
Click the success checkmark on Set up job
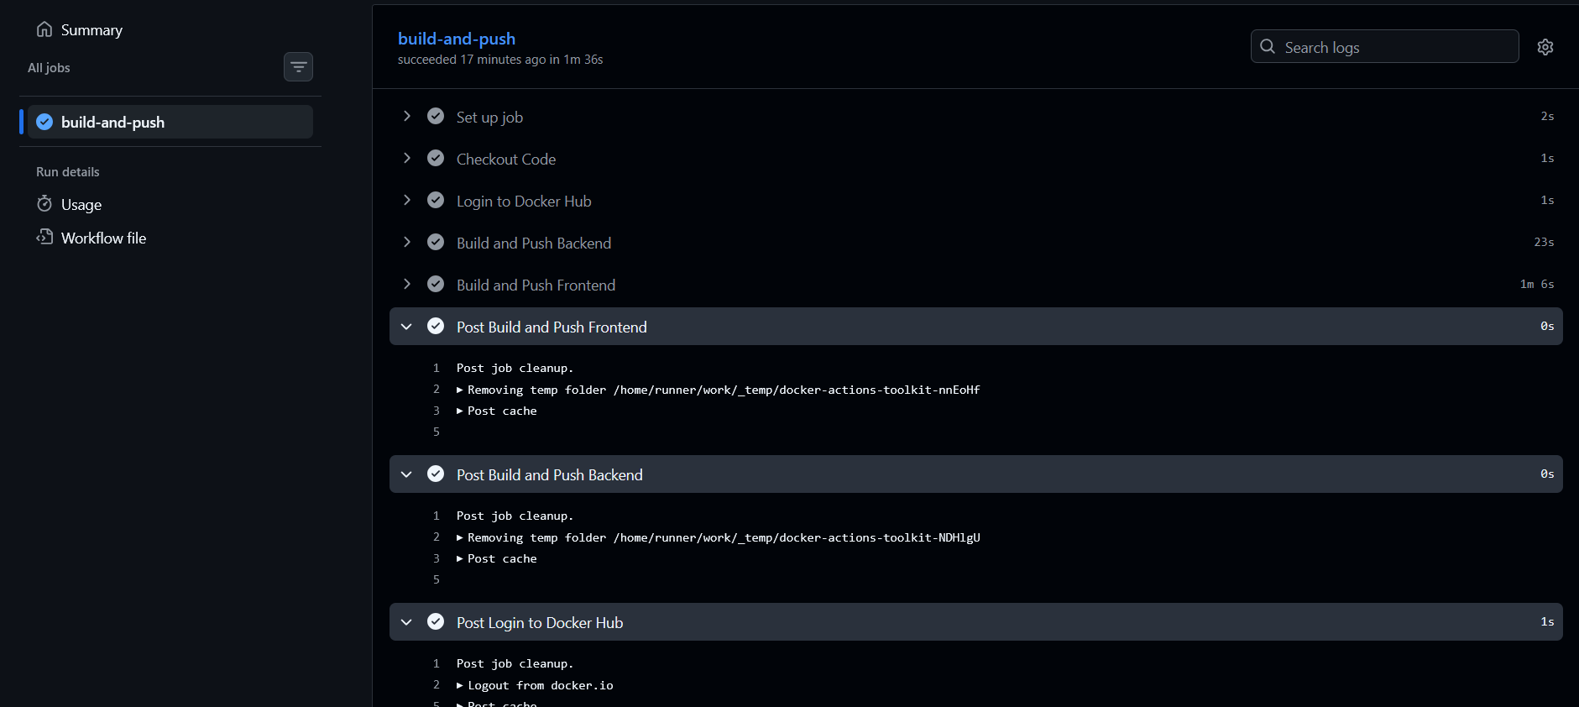436,116
